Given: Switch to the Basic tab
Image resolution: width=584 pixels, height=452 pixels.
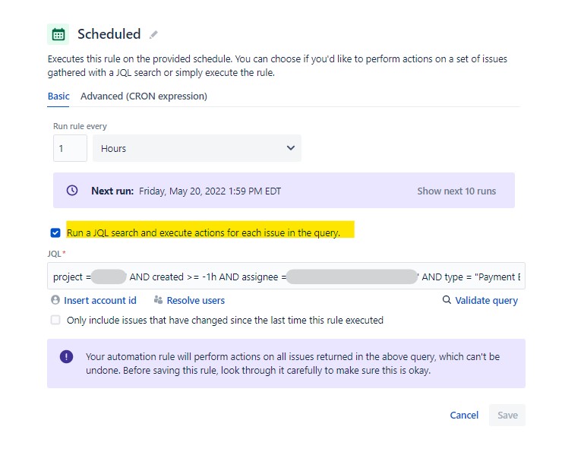Looking at the screenshot, I should pos(58,96).
